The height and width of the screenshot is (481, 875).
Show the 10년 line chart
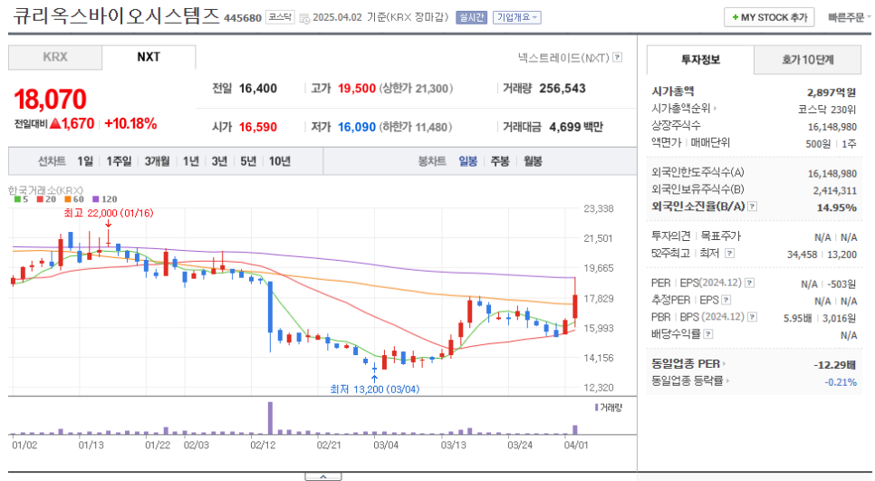coord(280,161)
